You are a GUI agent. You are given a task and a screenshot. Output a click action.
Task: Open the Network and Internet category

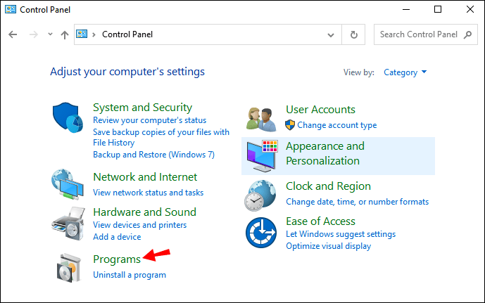pos(145,177)
